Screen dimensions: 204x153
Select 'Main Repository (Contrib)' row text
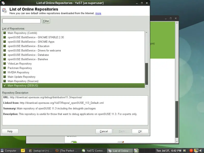tap(22, 33)
